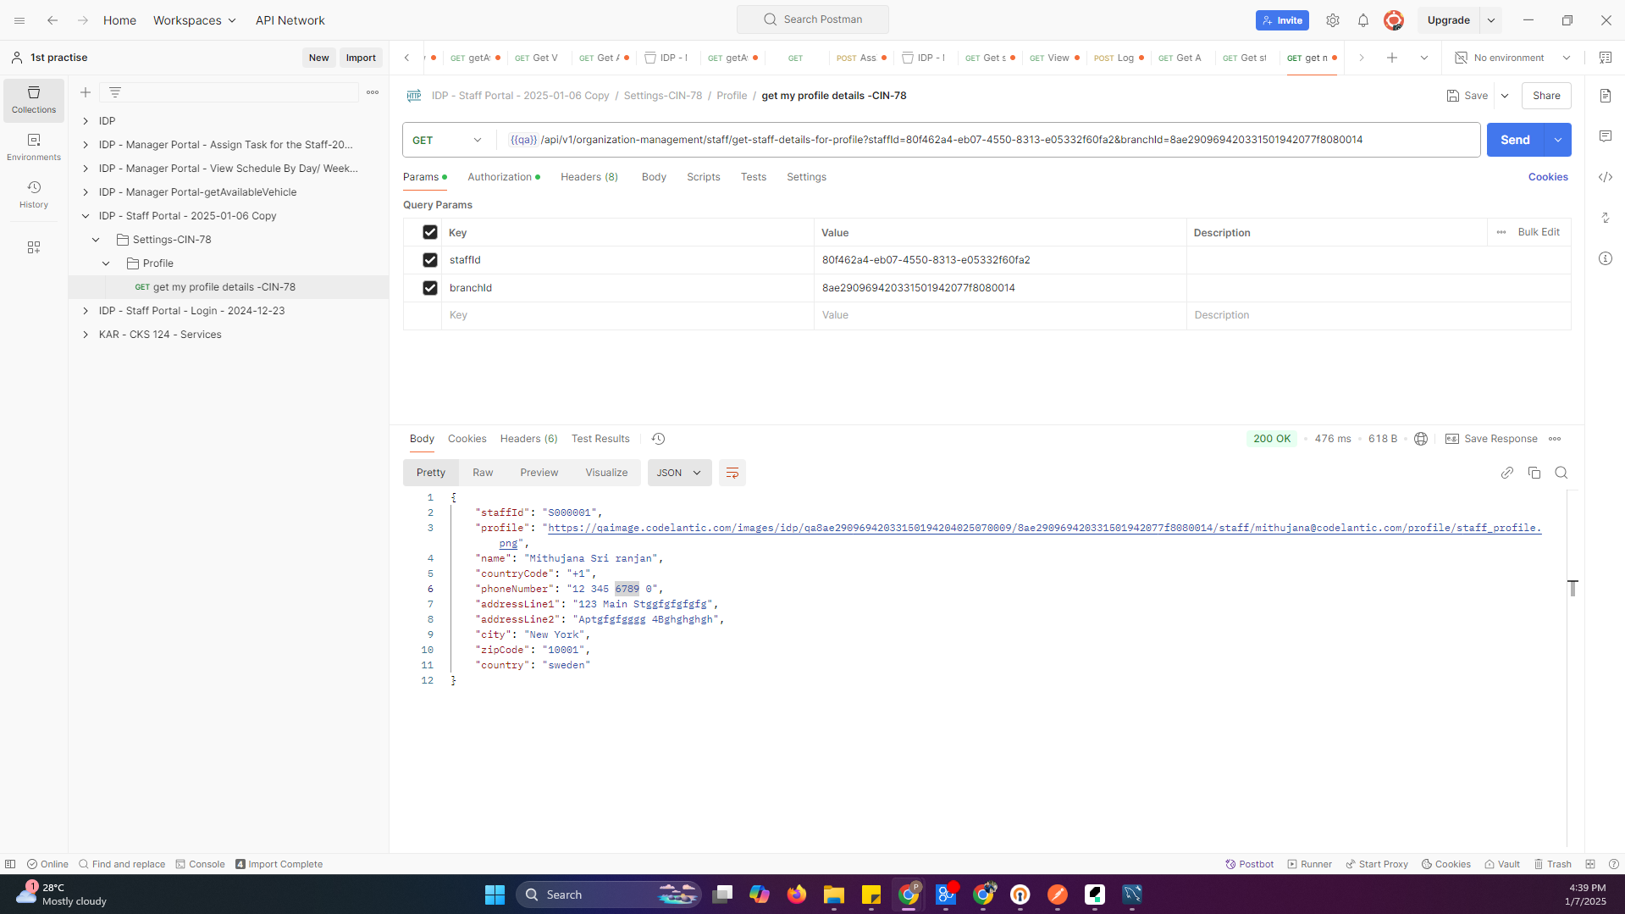
Task: Click the Cookies link under Send
Action: coord(1548,177)
